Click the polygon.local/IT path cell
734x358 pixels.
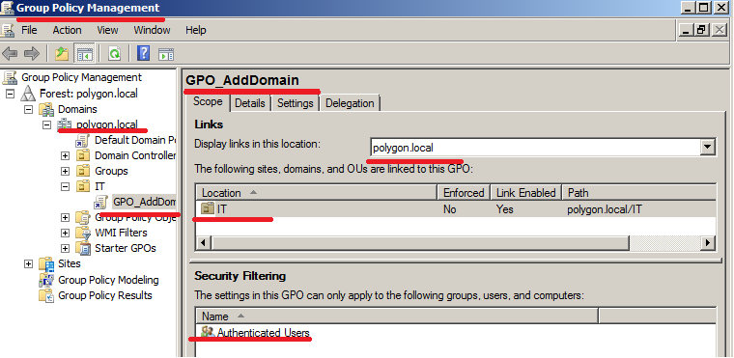605,209
